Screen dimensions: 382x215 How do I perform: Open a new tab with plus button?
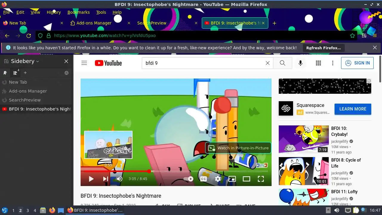(275, 23)
